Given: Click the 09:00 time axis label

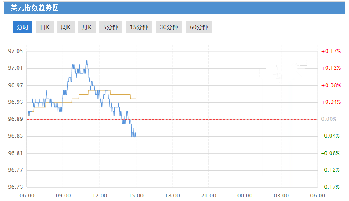Looking at the screenshot, I should [64, 195].
